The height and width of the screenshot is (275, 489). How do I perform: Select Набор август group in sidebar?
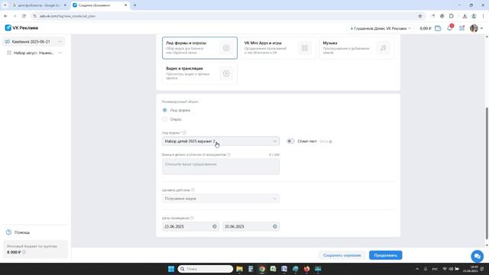point(34,53)
